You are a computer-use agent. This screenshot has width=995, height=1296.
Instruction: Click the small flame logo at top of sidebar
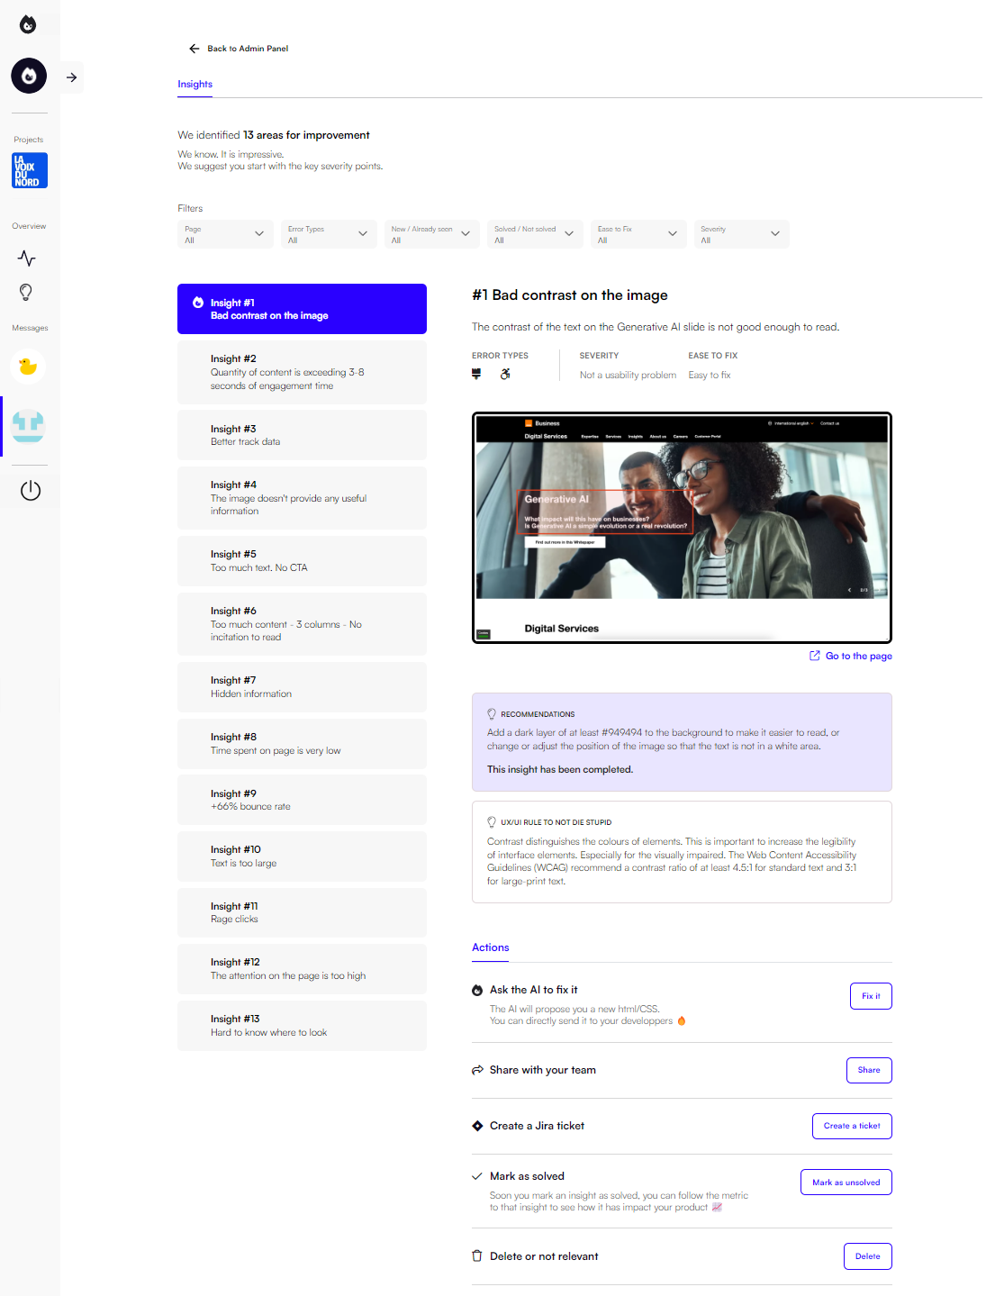coord(28,24)
